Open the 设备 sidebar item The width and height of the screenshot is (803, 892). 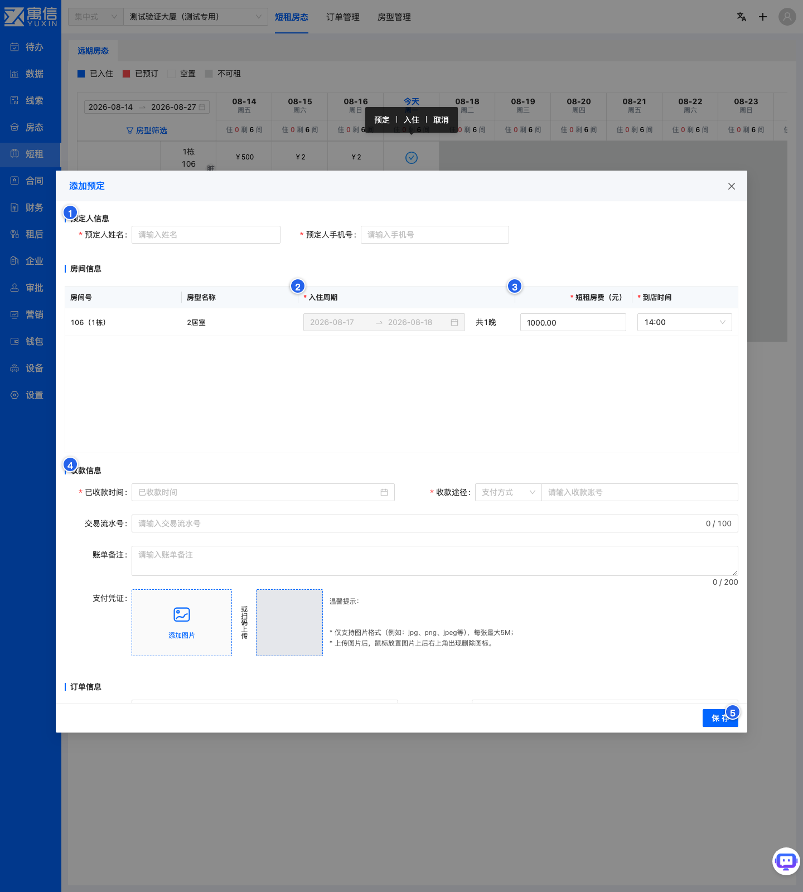coord(30,368)
